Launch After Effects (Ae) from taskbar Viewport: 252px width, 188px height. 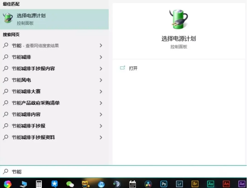tap(242, 184)
